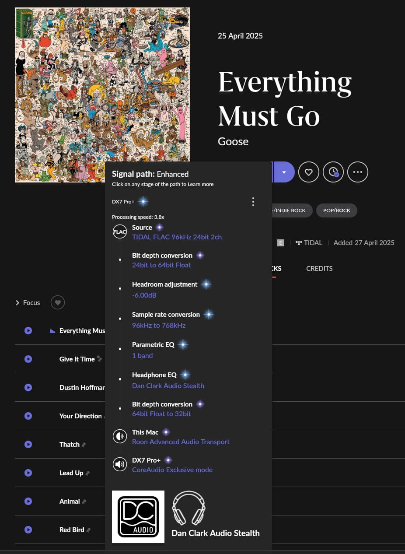
Task: Click the Roon Advanced Audio Transport link
Action: (x=181, y=442)
